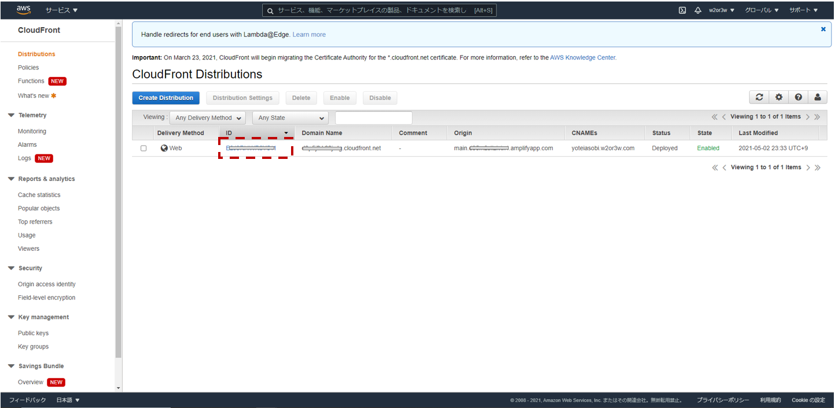This screenshot has width=835, height=408.
Task: Go to next page at top pagination
Action: (808, 117)
